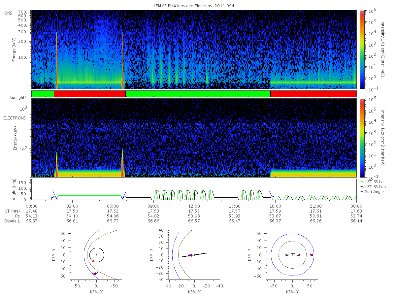Click the orange ion spike just before 07:00
The height and width of the screenshot is (297, 396).
tap(123, 60)
